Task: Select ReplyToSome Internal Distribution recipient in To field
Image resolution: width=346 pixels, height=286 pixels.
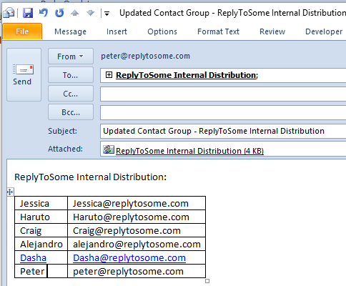Action: 186,75
